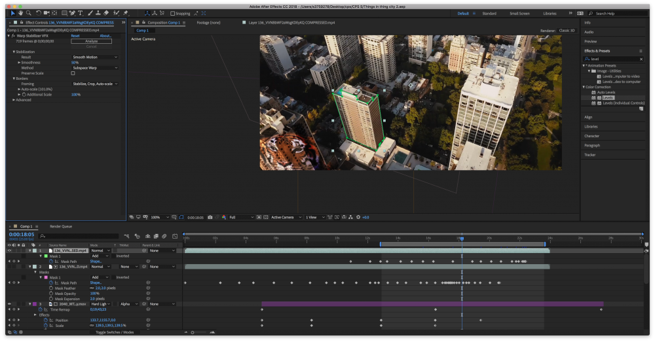The image size is (655, 342).
Task: Select the Zoom magnifier tool
Action: pos(28,13)
